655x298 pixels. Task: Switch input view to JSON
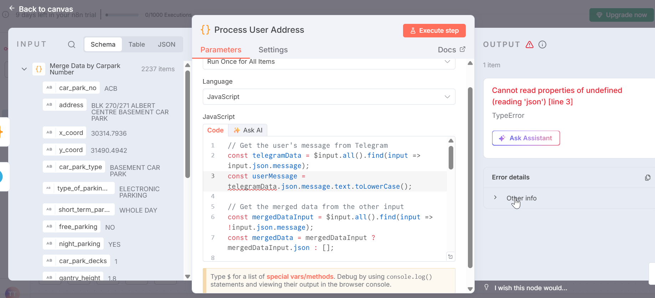[x=166, y=45]
